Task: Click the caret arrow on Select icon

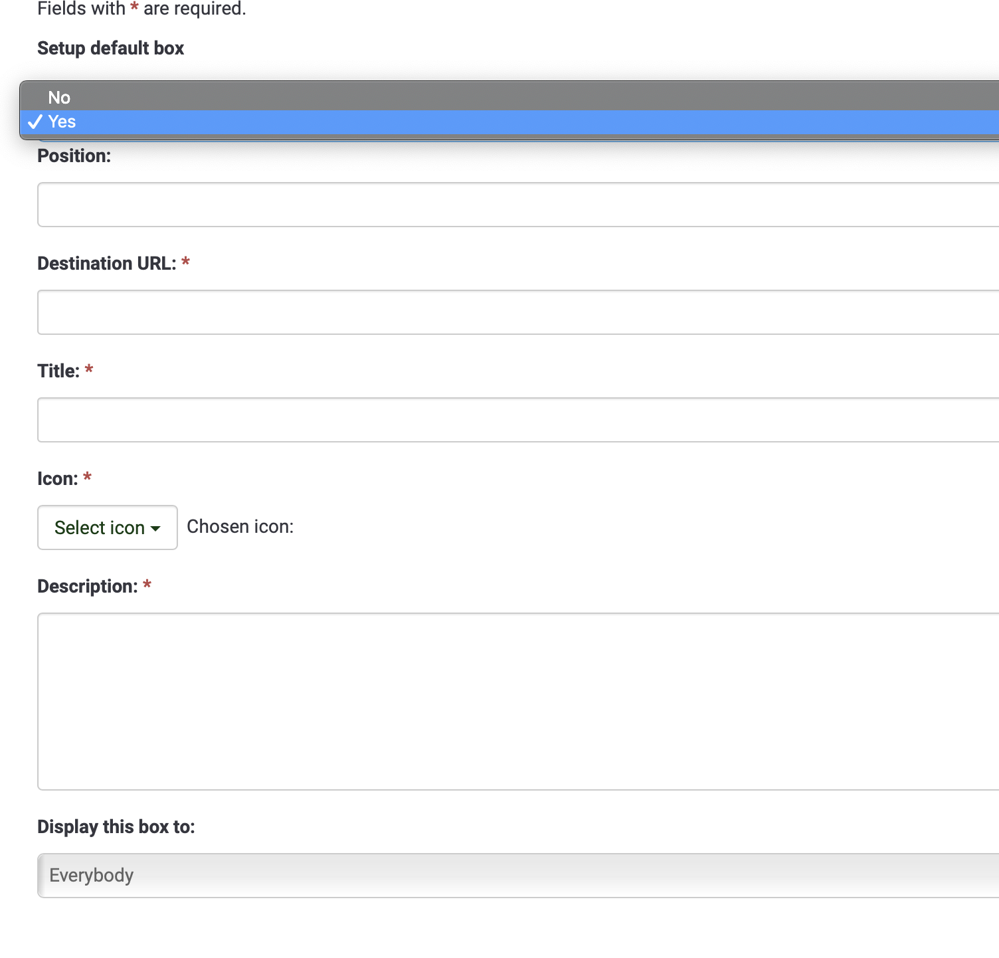Action: 155,529
